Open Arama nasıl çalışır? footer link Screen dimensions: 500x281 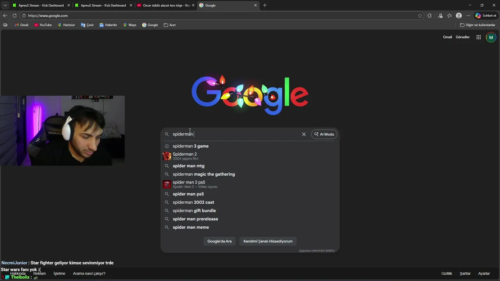89,274
